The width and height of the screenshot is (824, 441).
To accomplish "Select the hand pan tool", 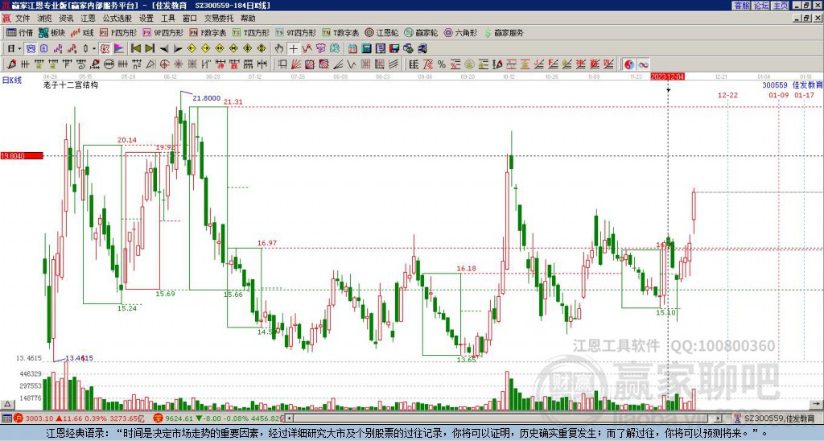I will pos(279,48).
